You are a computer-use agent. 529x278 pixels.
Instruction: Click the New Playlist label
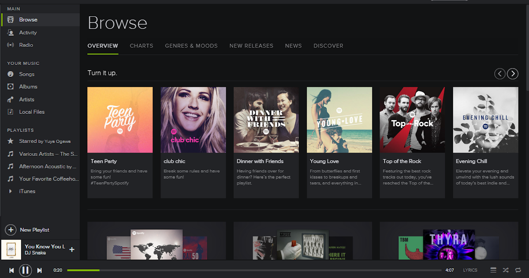click(x=34, y=230)
